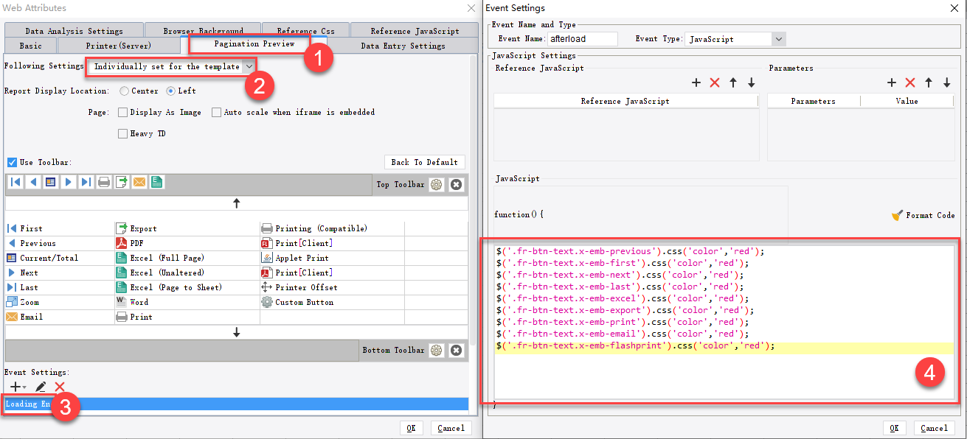
Task: Clear the Bottom Toolbar with its X icon
Action: tap(457, 350)
